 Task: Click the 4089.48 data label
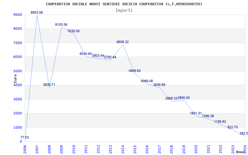(147, 81)
